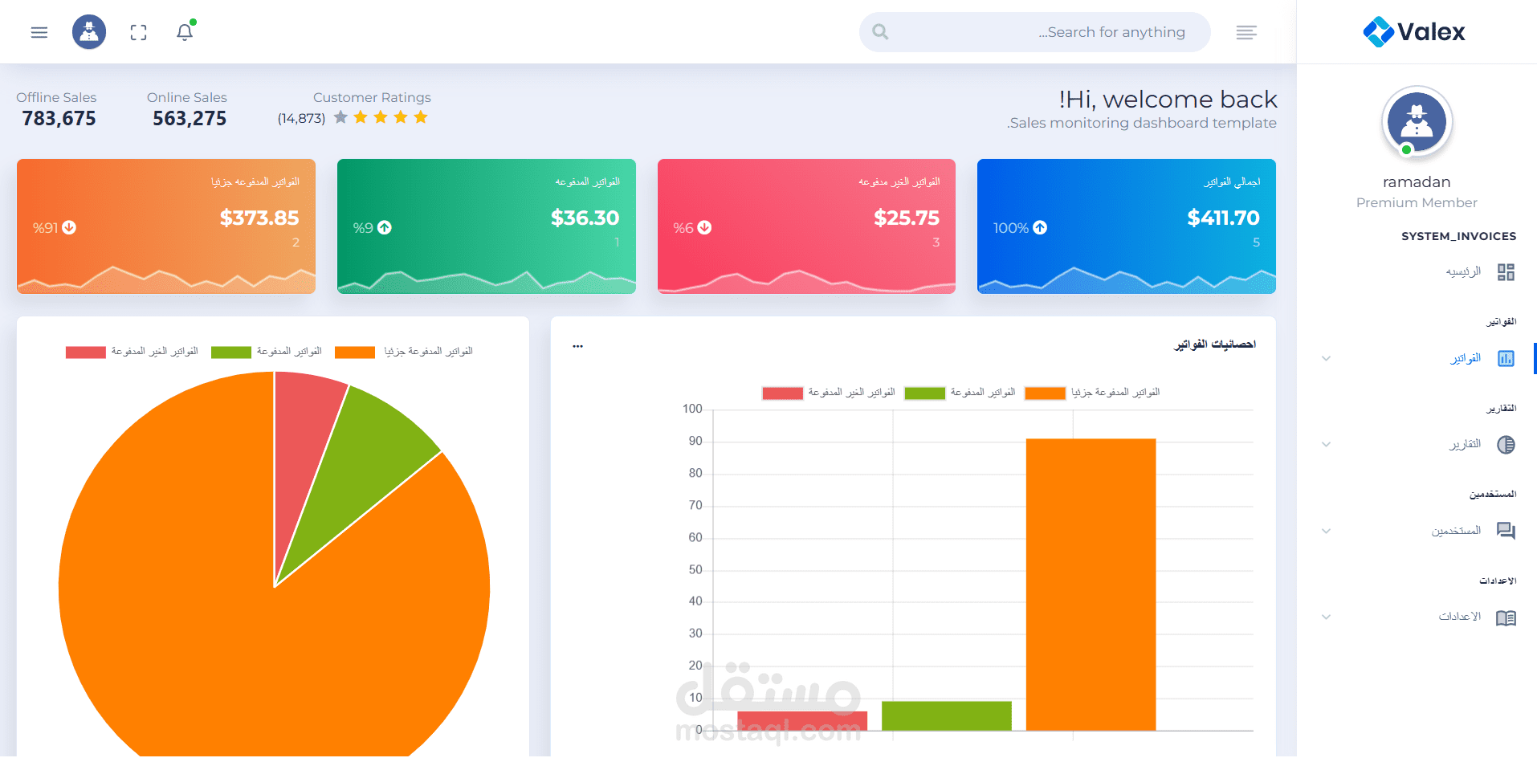Click the search magnifier icon
This screenshot has width=1537, height=762.
tap(880, 32)
